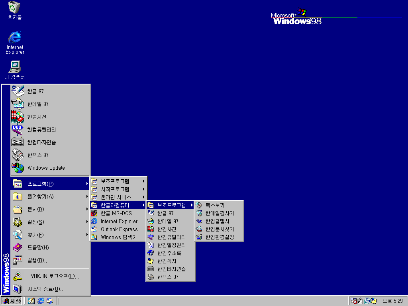Launch Internet Explorer from the Programs submenu
The width and height of the screenshot is (408, 306).
(x=118, y=221)
